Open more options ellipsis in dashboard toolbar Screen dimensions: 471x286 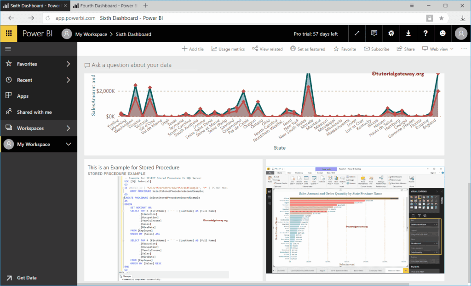click(464, 49)
